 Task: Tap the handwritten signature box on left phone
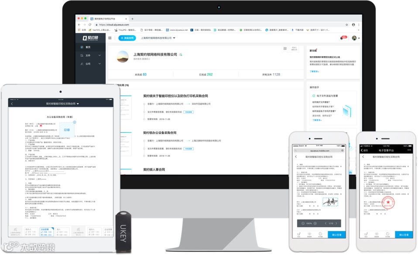coord(330,202)
